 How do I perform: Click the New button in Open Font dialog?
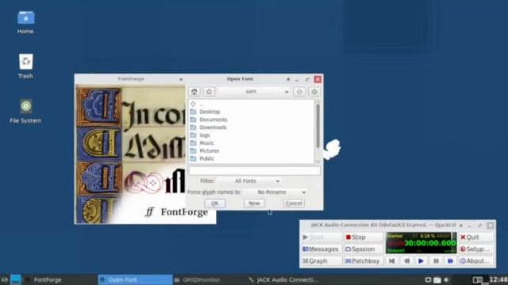tap(254, 203)
